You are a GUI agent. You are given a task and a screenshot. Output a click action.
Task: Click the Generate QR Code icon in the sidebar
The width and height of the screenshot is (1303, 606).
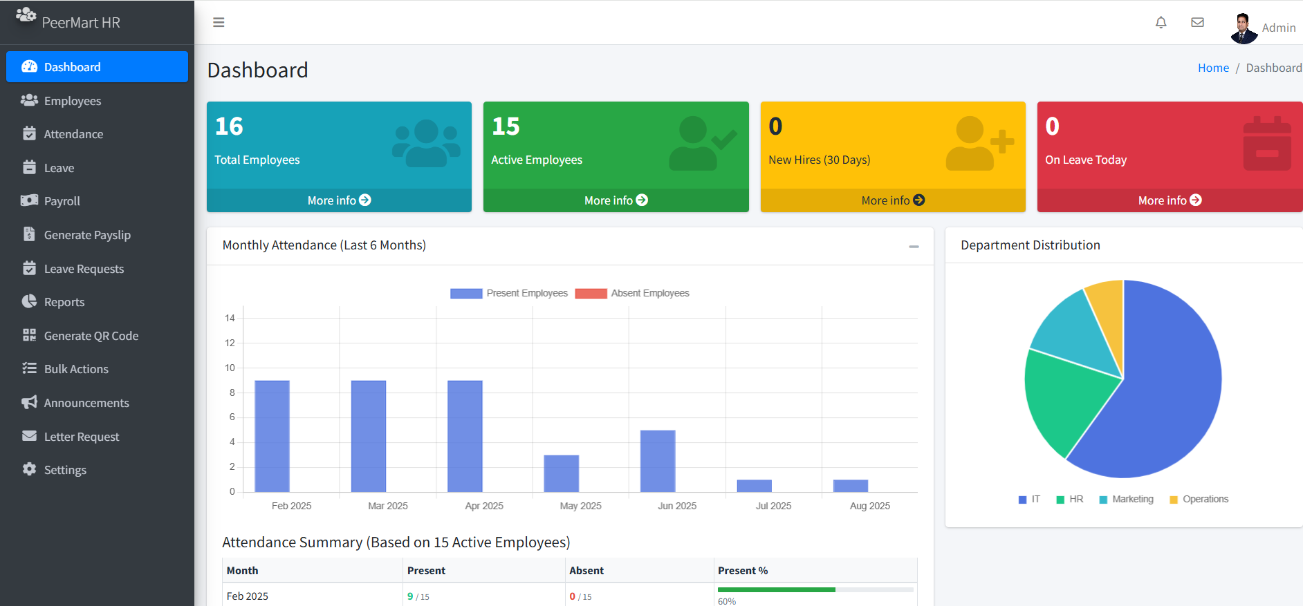(x=29, y=335)
